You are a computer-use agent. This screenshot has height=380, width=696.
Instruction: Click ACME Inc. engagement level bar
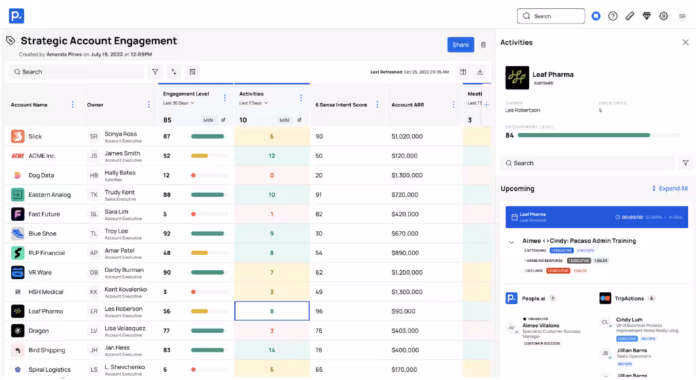pyautogui.click(x=209, y=156)
